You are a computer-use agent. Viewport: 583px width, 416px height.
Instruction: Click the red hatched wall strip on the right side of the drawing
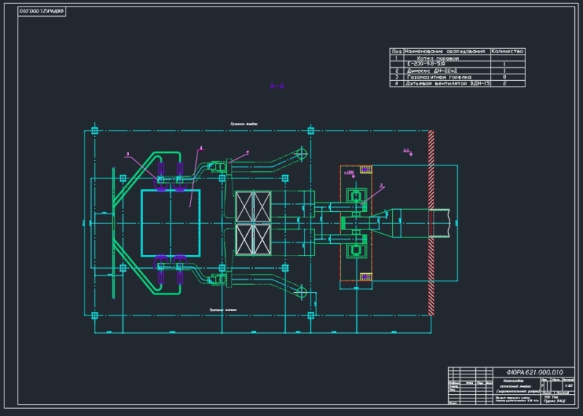[x=431, y=223]
